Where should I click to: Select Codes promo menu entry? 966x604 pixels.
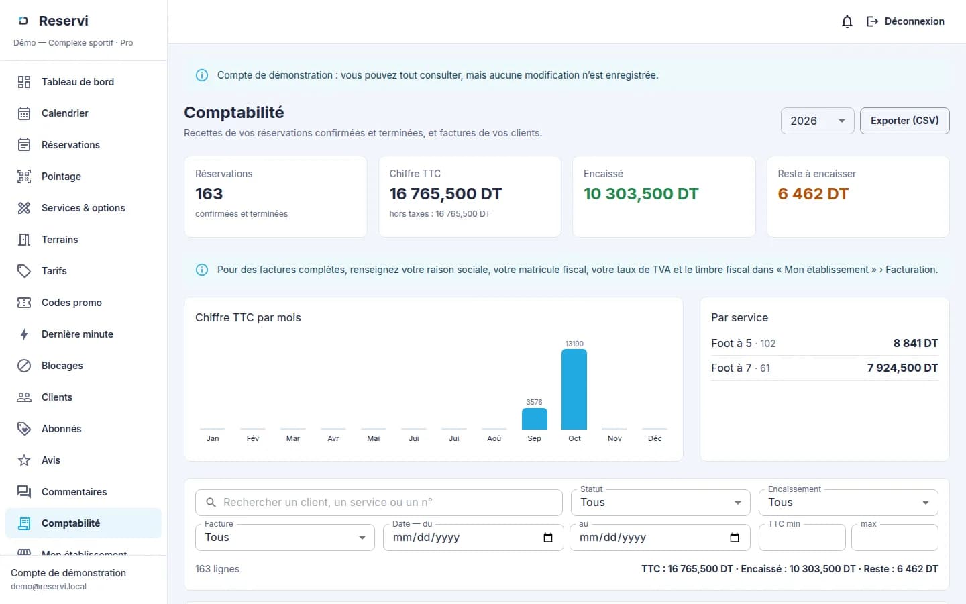click(83, 303)
